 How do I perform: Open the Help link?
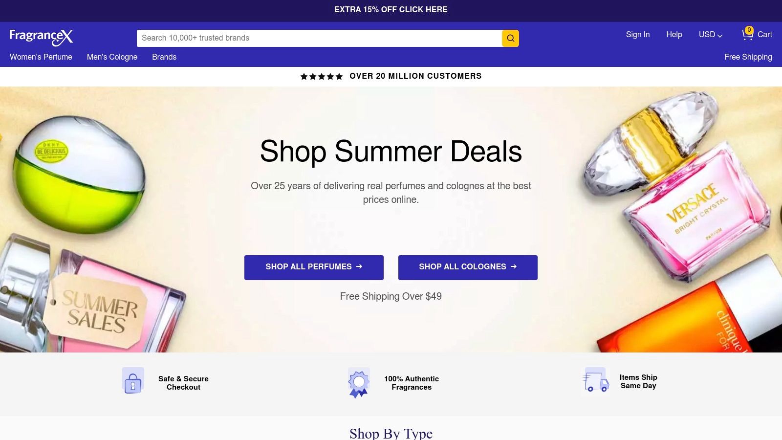[x=674, y=35]
